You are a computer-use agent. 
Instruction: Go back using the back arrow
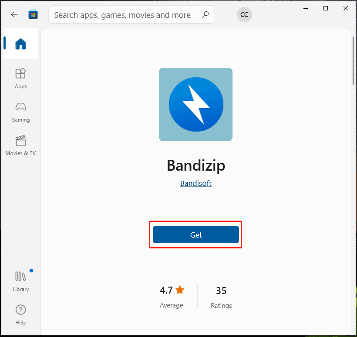pyautogui.click(x=14, y=14)
